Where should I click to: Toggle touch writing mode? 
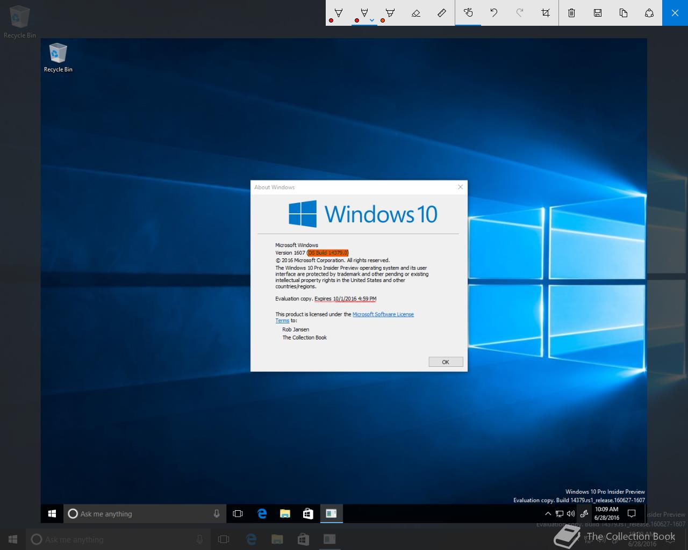pos(468,13)
